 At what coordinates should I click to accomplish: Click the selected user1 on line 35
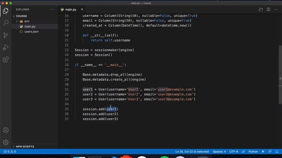point(111,109)
